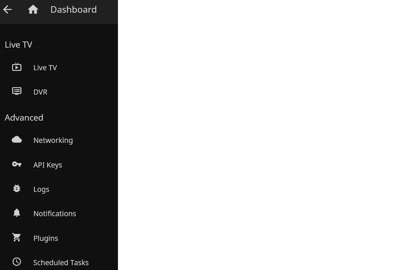This screenshot has width=395, height=270.
Task: Click the Dashboard title text
Action: 73,10
